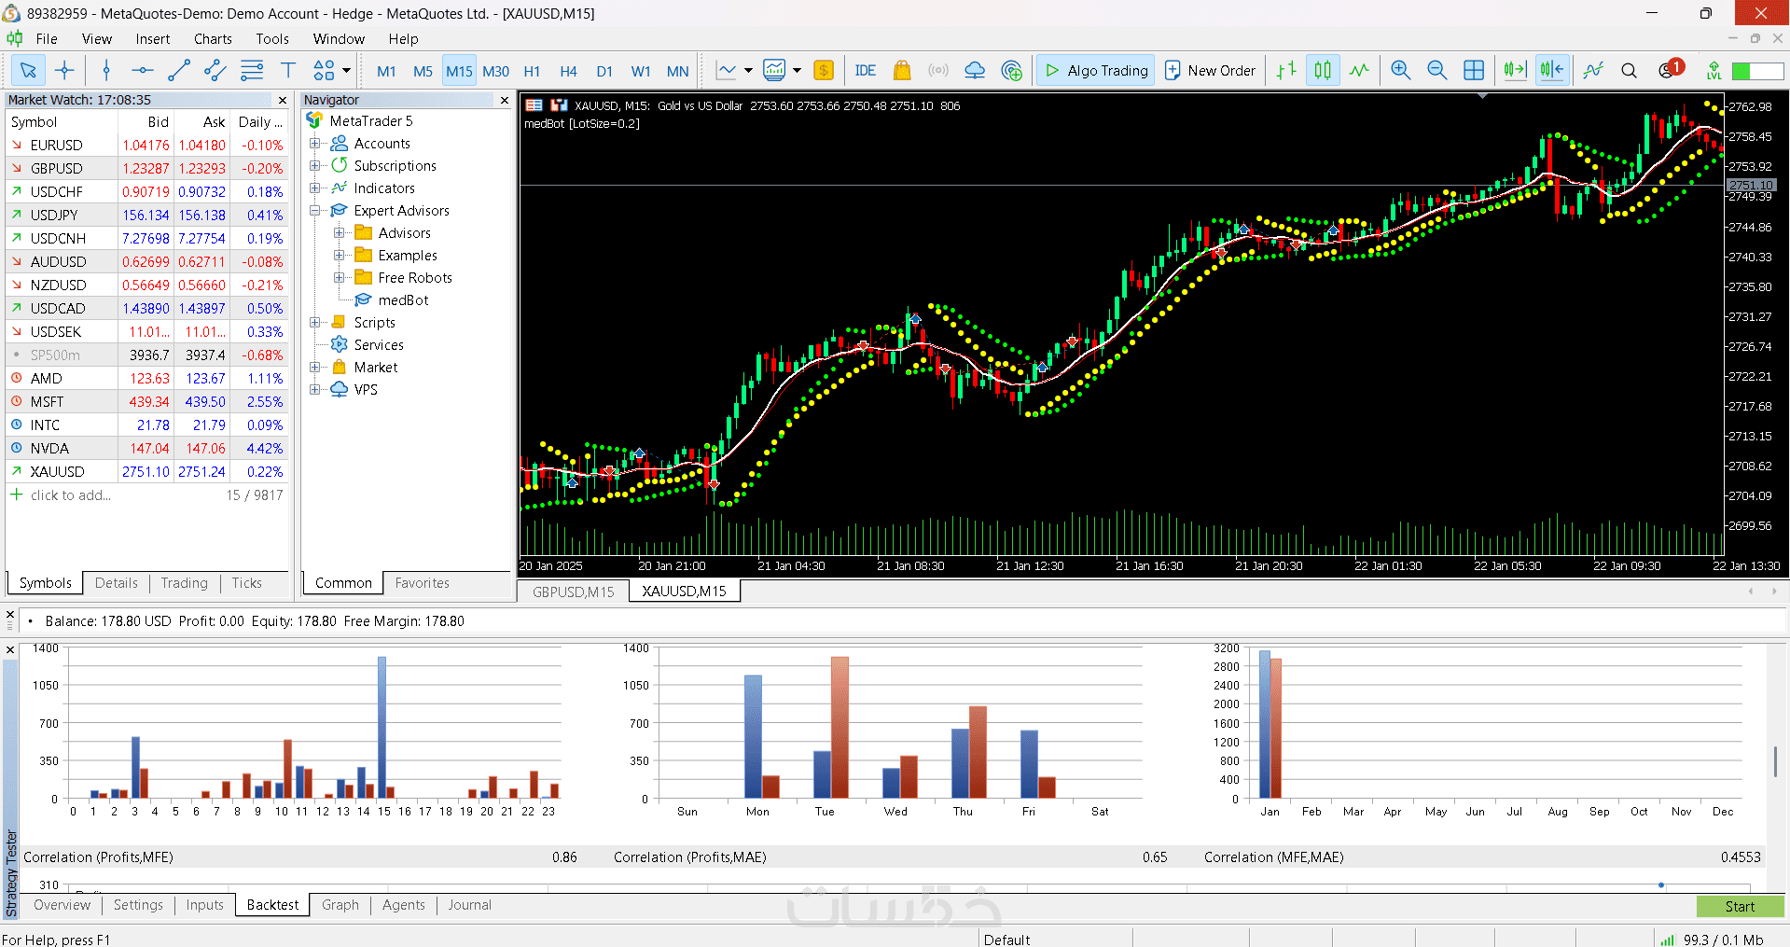This screenshot has height=947, width=1790.
Task: Choose the equidistant channel tool
Action: [x=215, y=70]
